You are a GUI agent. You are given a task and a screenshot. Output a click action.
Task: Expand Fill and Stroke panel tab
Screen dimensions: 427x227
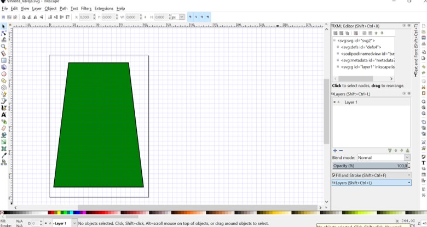372,175
